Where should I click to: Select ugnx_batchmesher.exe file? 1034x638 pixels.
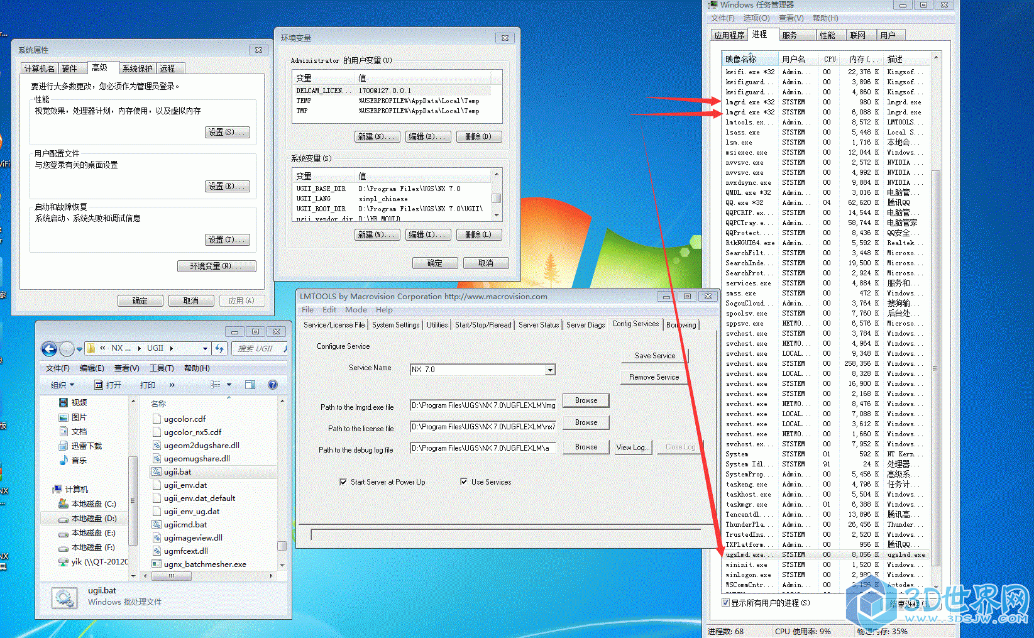[205, 564]
